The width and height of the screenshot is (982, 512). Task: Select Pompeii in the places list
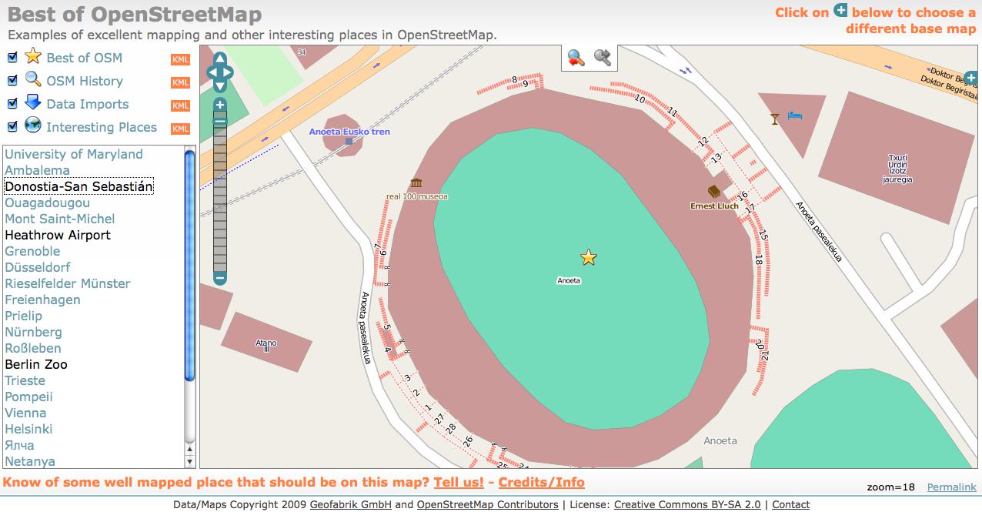click(x=28, y=397)
